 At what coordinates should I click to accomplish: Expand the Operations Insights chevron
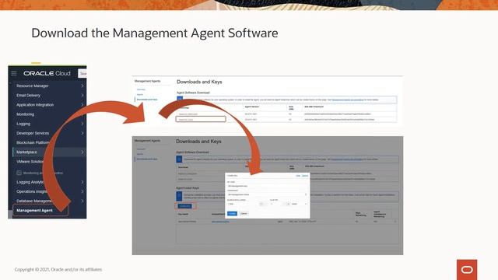click(82, 191)
